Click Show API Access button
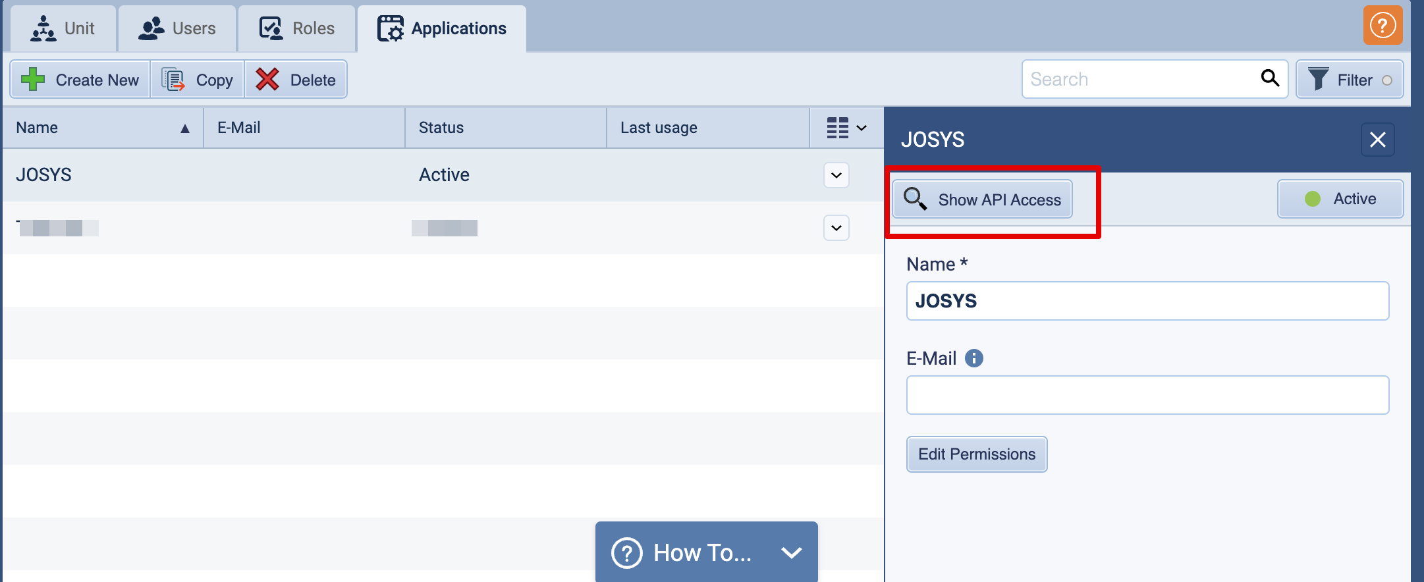Viewport: 1424px width, 582px height. tap(982, 199)
